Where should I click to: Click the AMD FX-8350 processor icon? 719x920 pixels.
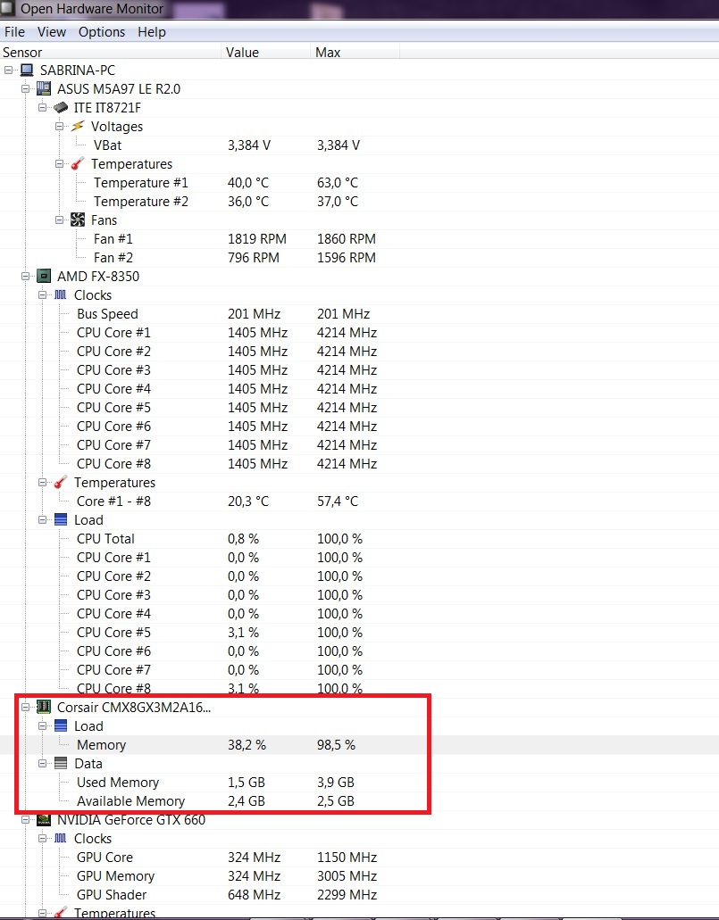pyautogui.click(x=44, y=276)
